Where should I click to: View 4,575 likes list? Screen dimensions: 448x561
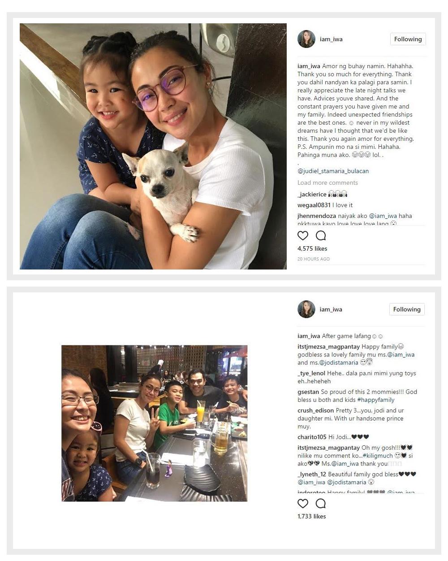[312, 248]
